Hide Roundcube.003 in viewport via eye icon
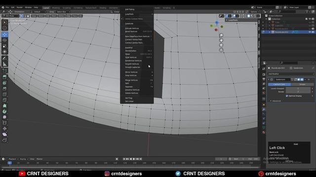 click(x=310, y=32)
